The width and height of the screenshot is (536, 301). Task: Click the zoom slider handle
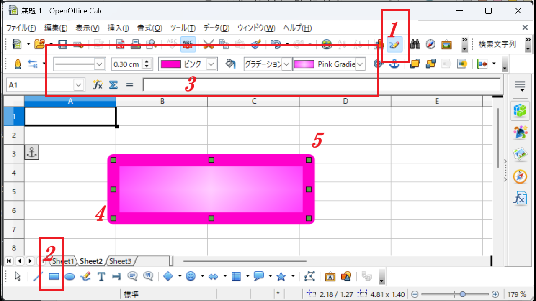(462, 294)
